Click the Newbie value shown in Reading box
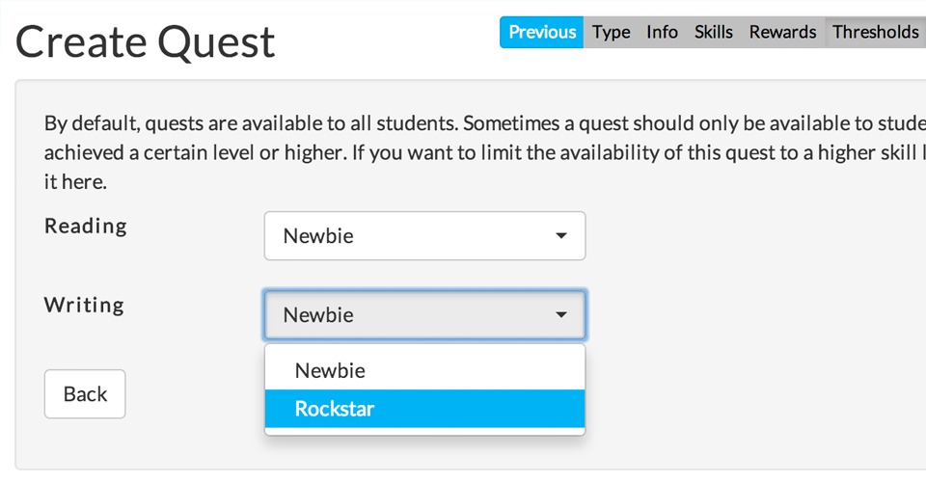Image resolution: width=926 pixels, height=482 pixels. [318, 236]
